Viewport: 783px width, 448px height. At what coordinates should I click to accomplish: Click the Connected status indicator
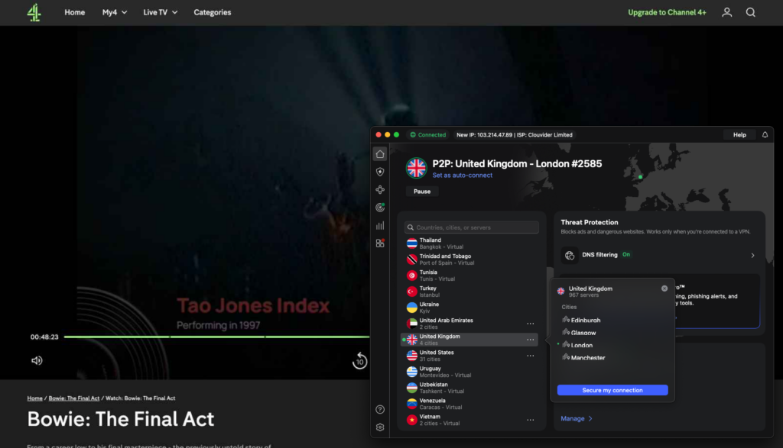coord(428,134)
